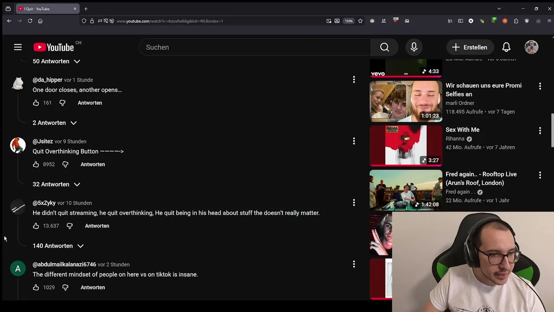This screenshot has height=312, width=554.
Task: Focus the Suchen search field
Action: point(254,47)
